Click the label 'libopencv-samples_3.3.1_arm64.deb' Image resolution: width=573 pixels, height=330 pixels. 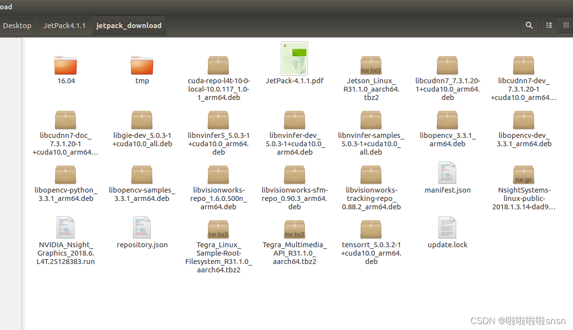[142, 195]
